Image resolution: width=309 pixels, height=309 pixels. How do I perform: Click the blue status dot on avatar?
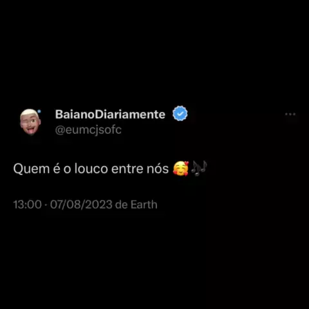tap(39, 111)
